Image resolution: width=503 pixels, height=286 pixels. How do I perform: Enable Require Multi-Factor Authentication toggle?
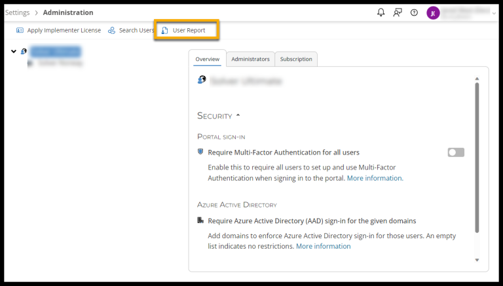coord(455,152)
